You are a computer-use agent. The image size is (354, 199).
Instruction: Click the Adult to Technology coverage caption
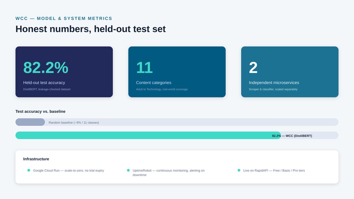click(162, 89)
